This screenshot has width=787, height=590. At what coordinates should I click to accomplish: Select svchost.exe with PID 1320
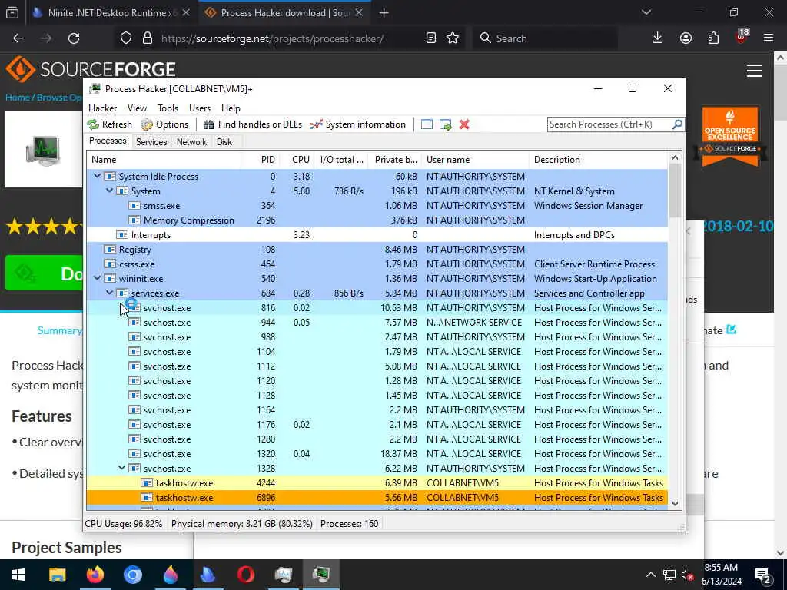377,453
